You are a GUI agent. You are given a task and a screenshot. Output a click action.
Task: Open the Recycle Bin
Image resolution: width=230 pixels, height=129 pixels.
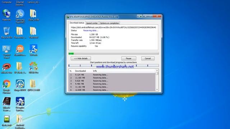(6, 33)
